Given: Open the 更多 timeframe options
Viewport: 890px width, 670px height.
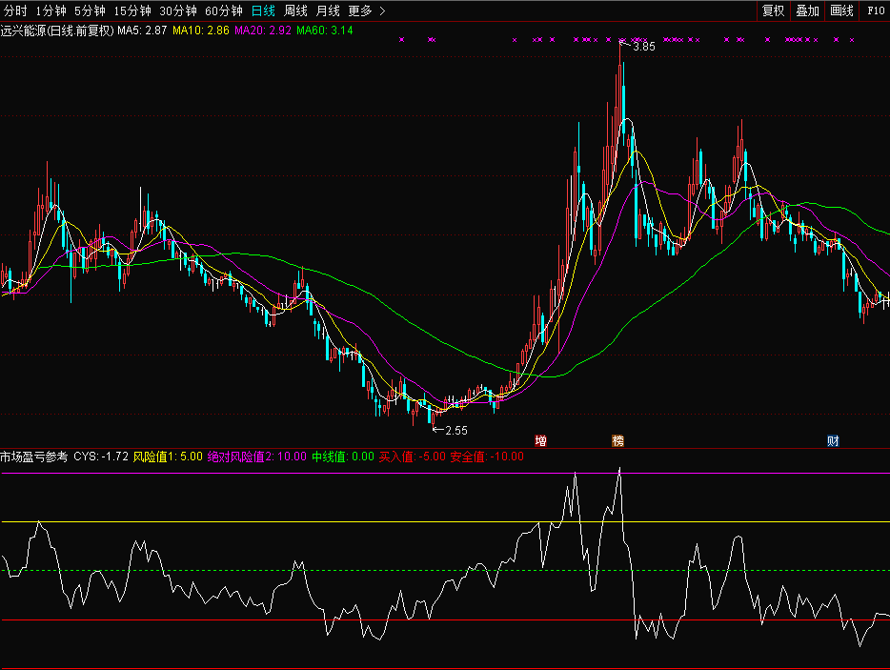Looking at the screenshot, I should point(366,10).
